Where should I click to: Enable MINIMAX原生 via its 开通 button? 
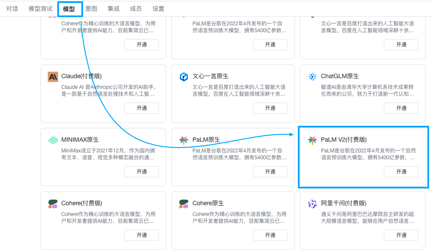pyautogui.click(x=142, y=172)
